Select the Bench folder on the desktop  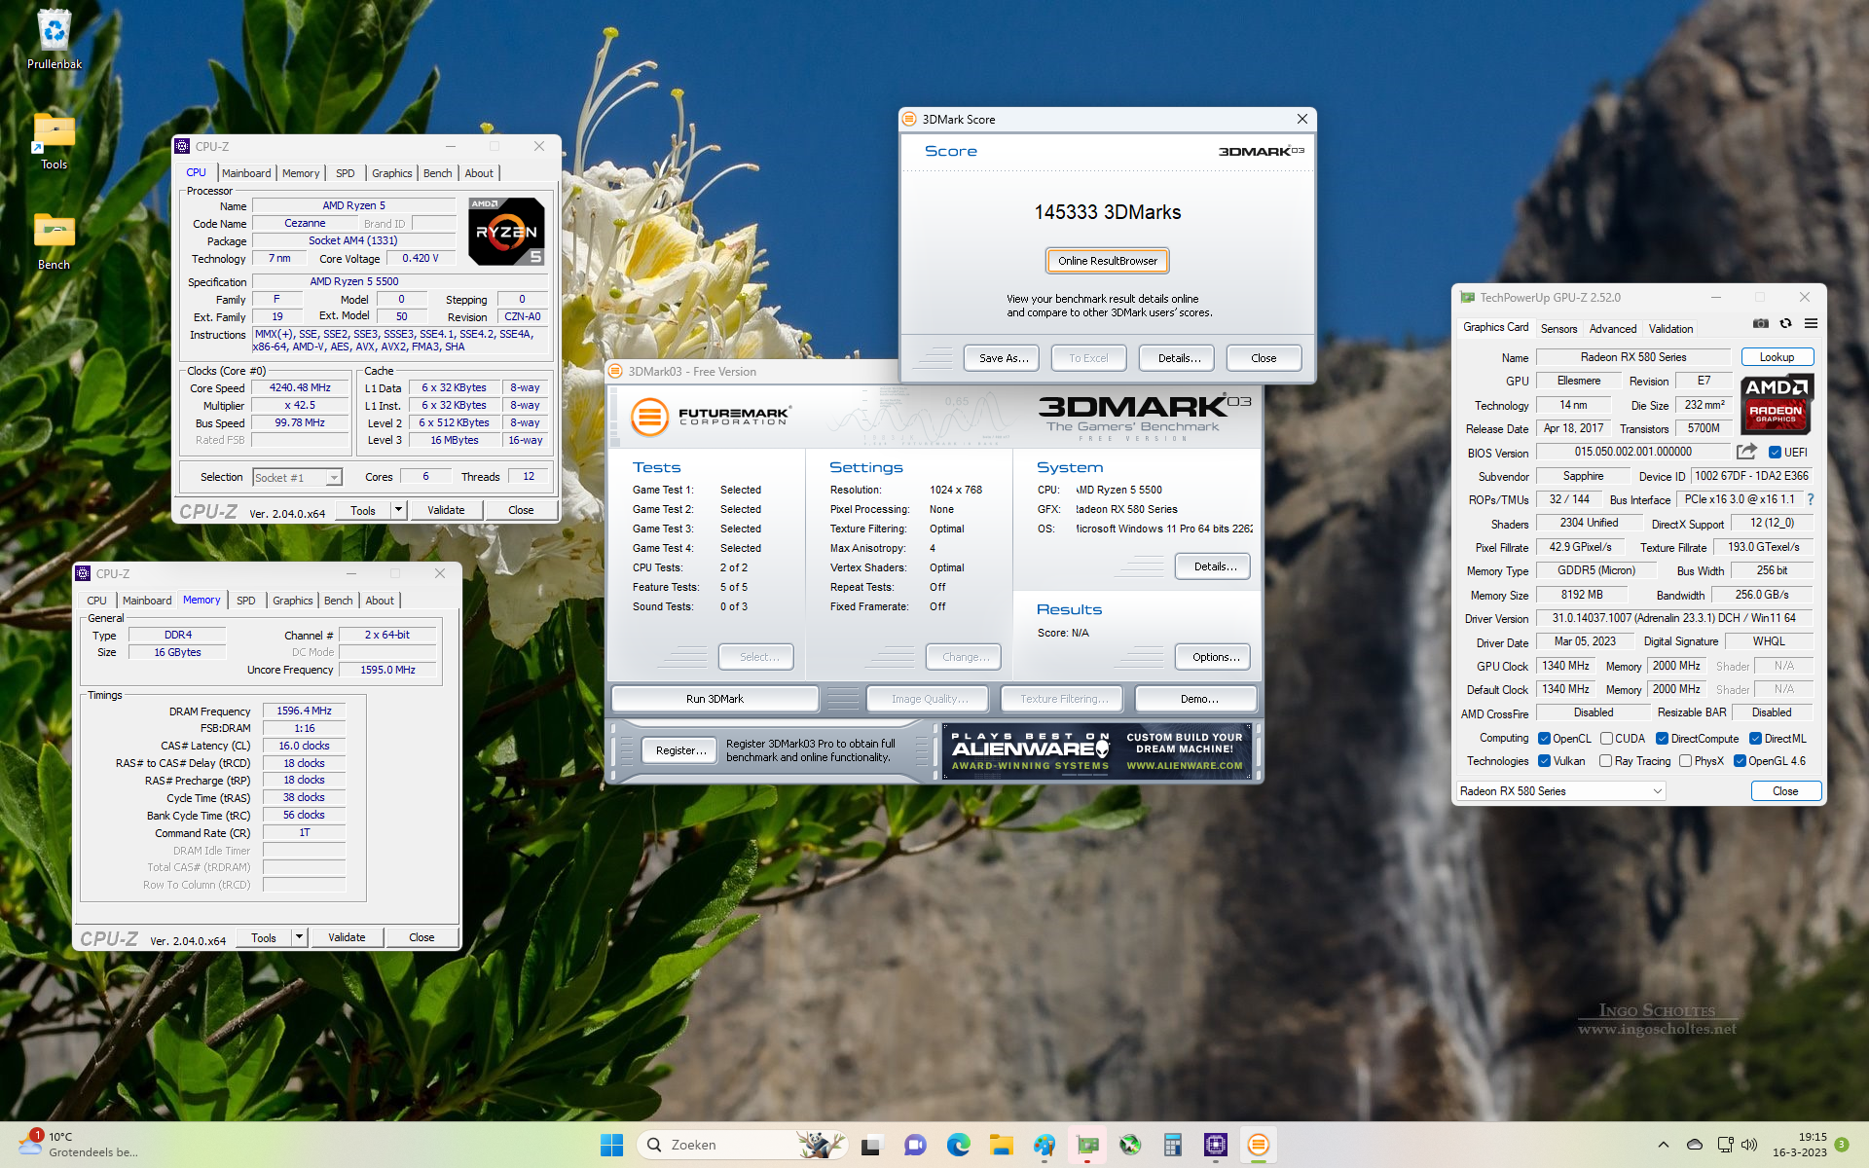55,241
